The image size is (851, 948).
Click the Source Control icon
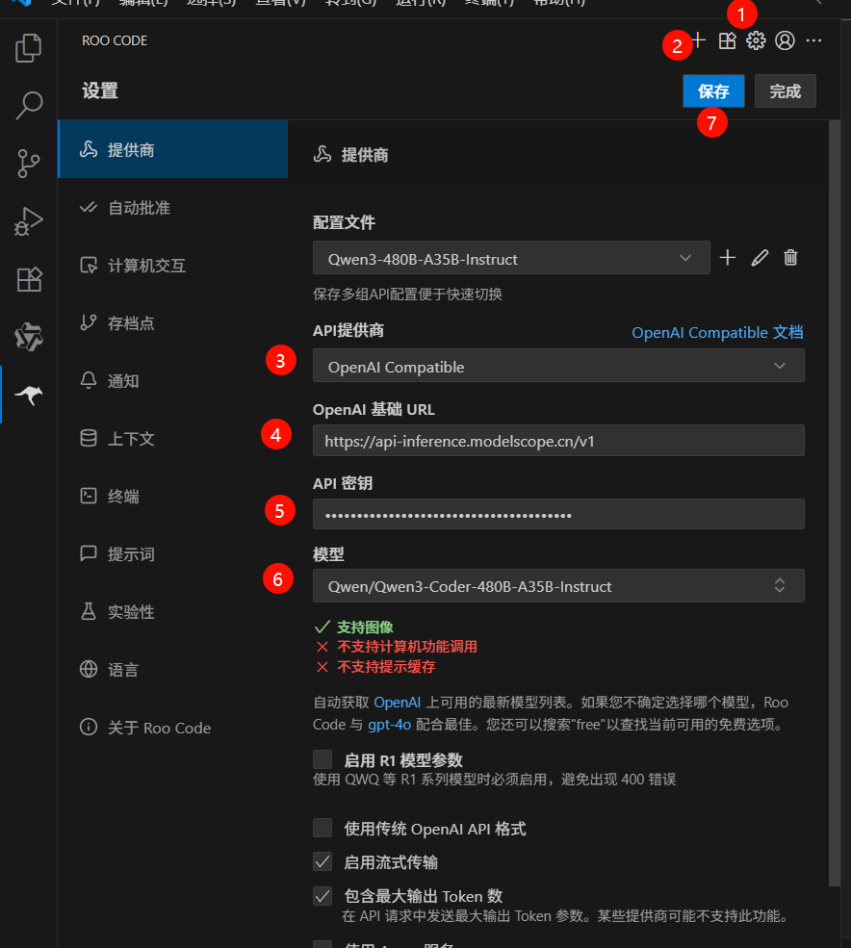(x=28, y=163)
